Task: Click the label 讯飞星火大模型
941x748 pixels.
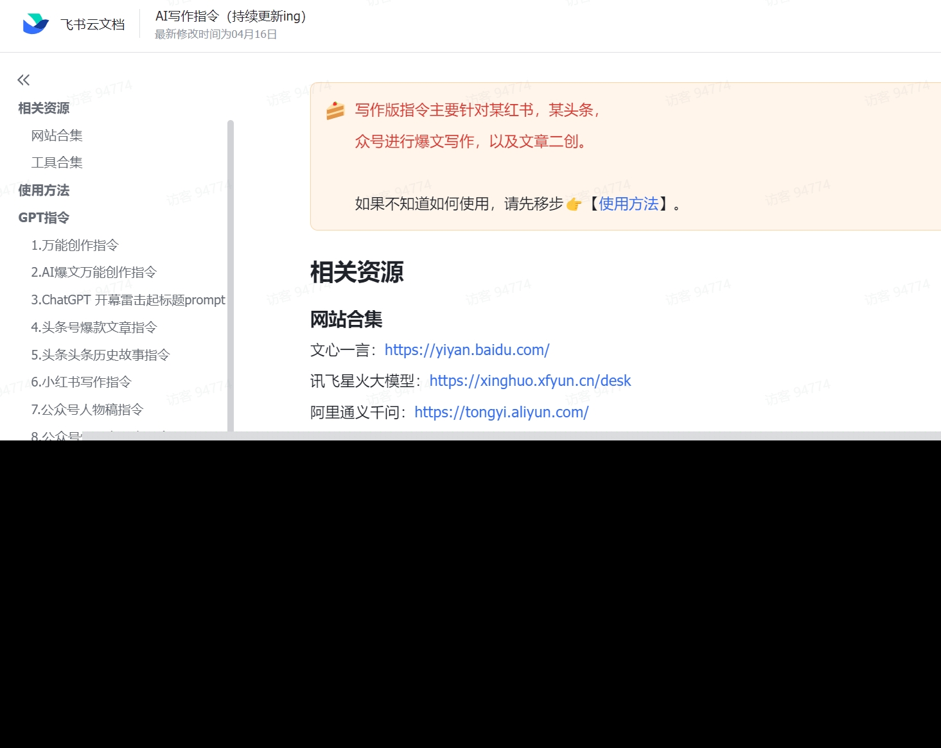Action: pos(362,381)
